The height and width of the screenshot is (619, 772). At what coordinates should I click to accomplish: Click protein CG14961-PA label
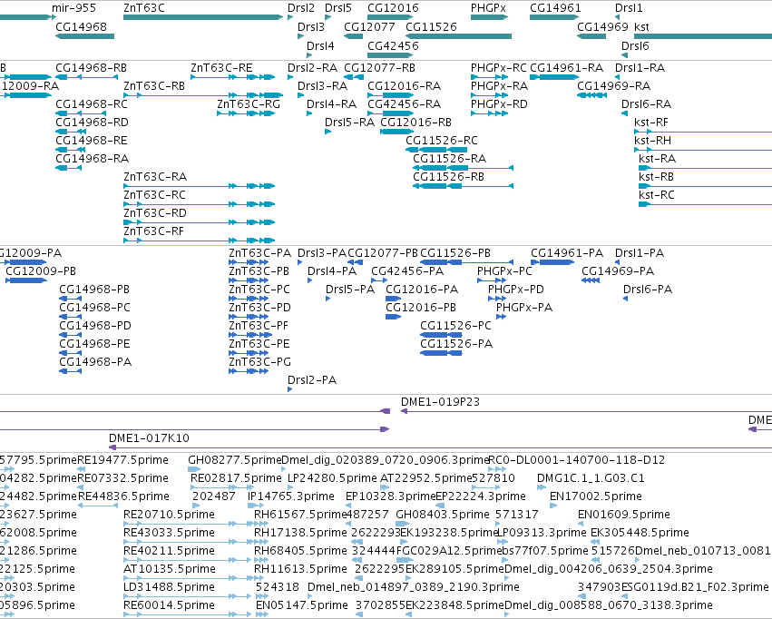coord(567,252)
